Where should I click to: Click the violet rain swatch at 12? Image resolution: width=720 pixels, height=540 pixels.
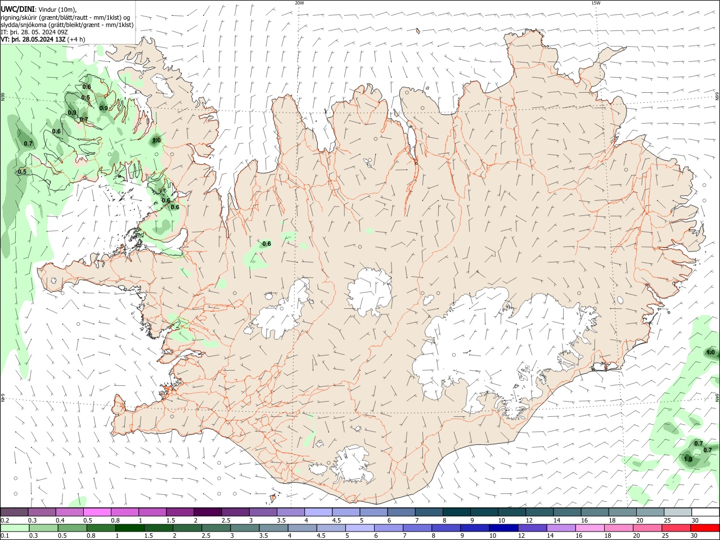tap(532, 528)
